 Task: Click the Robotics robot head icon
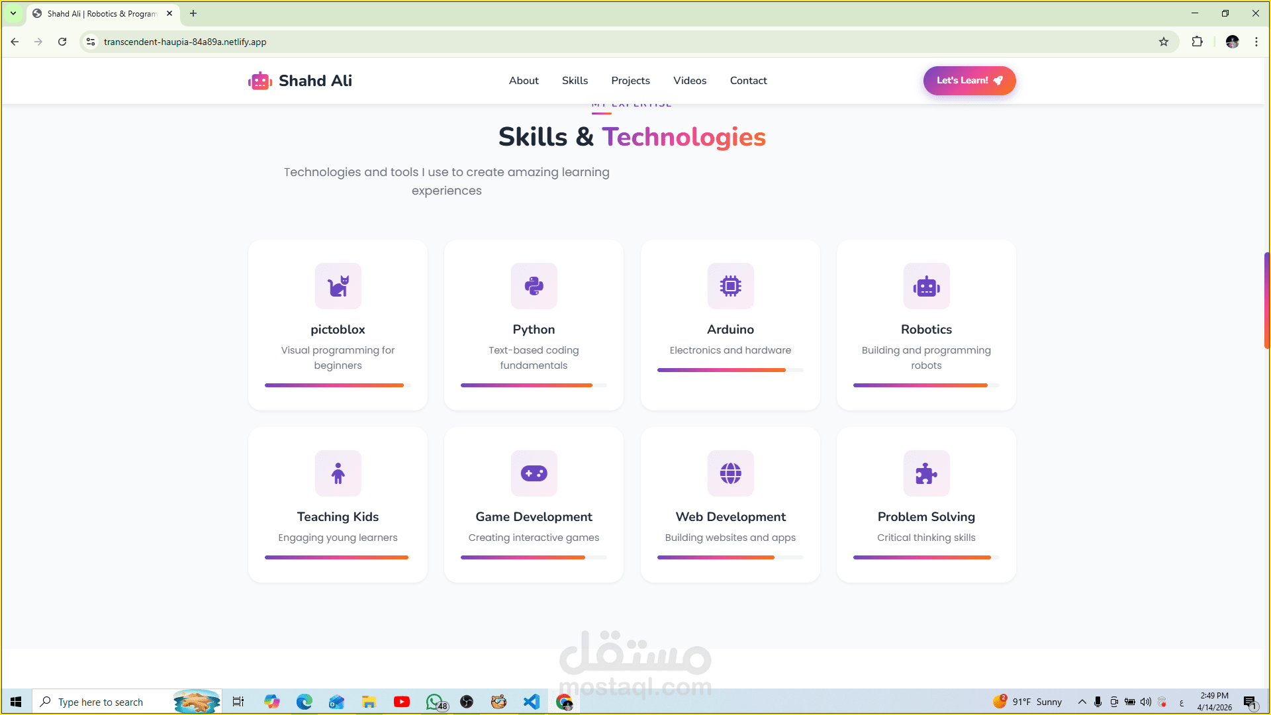pos(927,286)
